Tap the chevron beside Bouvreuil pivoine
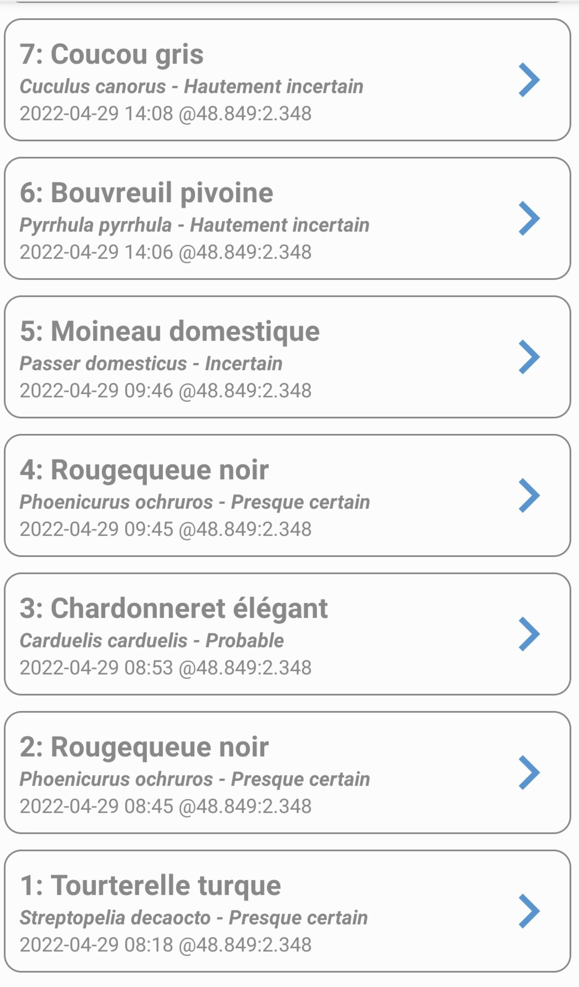Image resolution: width=579 pixels, height=987 pixels. point(529,219)
